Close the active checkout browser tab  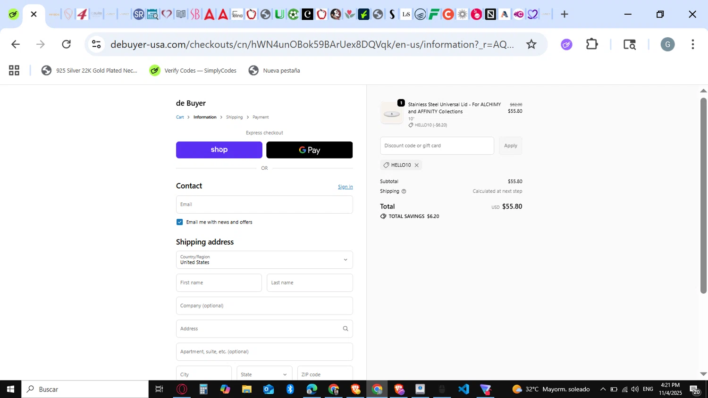34,14
